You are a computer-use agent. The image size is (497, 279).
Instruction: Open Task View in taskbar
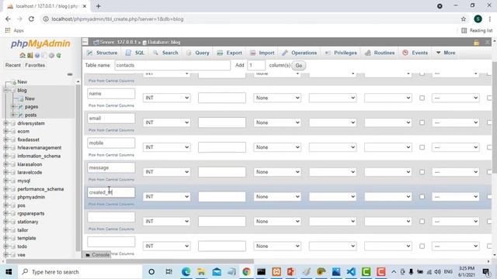(x=169, y=272)
